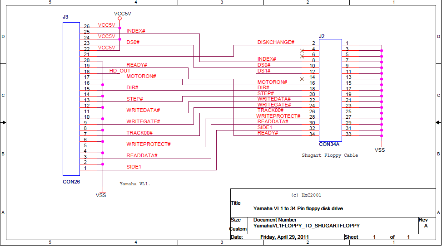Select WRITEPROTECT# label at J2 pin 28

point(278,116)
